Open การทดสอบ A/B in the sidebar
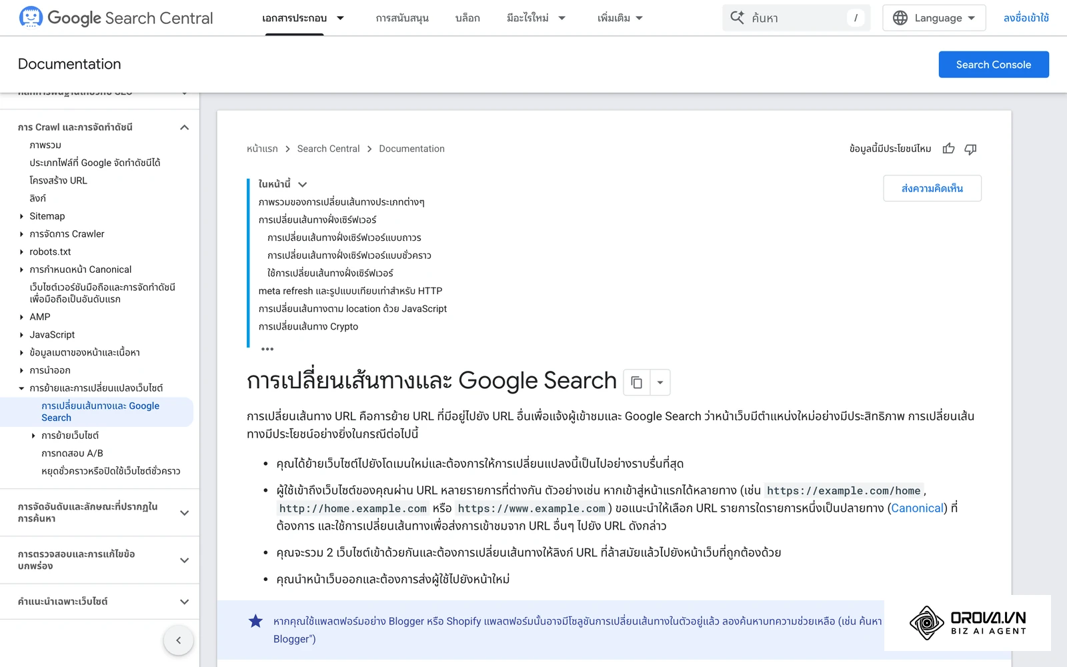The image size is (1067, 667). pos(72,454)
